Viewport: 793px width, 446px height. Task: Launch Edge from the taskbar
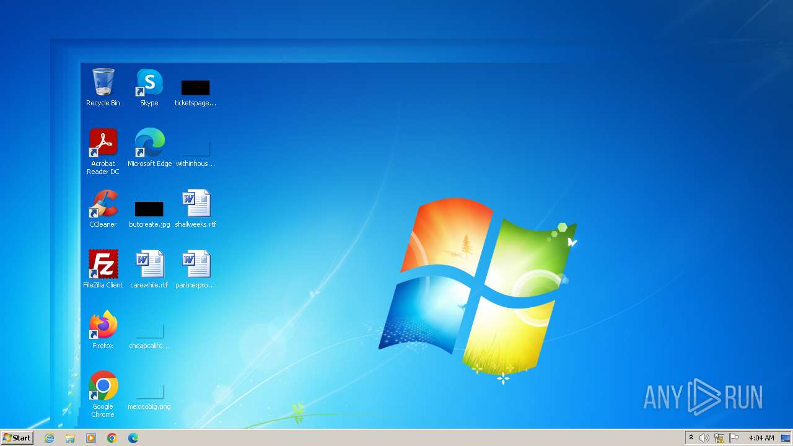pos(133,438)
